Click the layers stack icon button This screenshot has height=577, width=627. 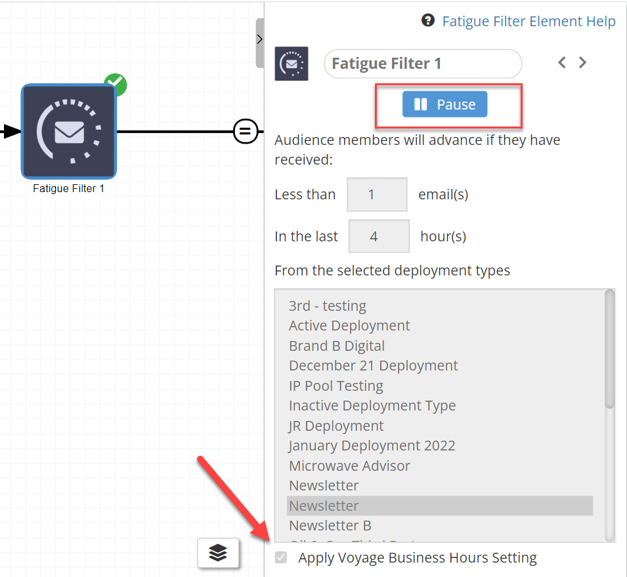tap(218, 553)
